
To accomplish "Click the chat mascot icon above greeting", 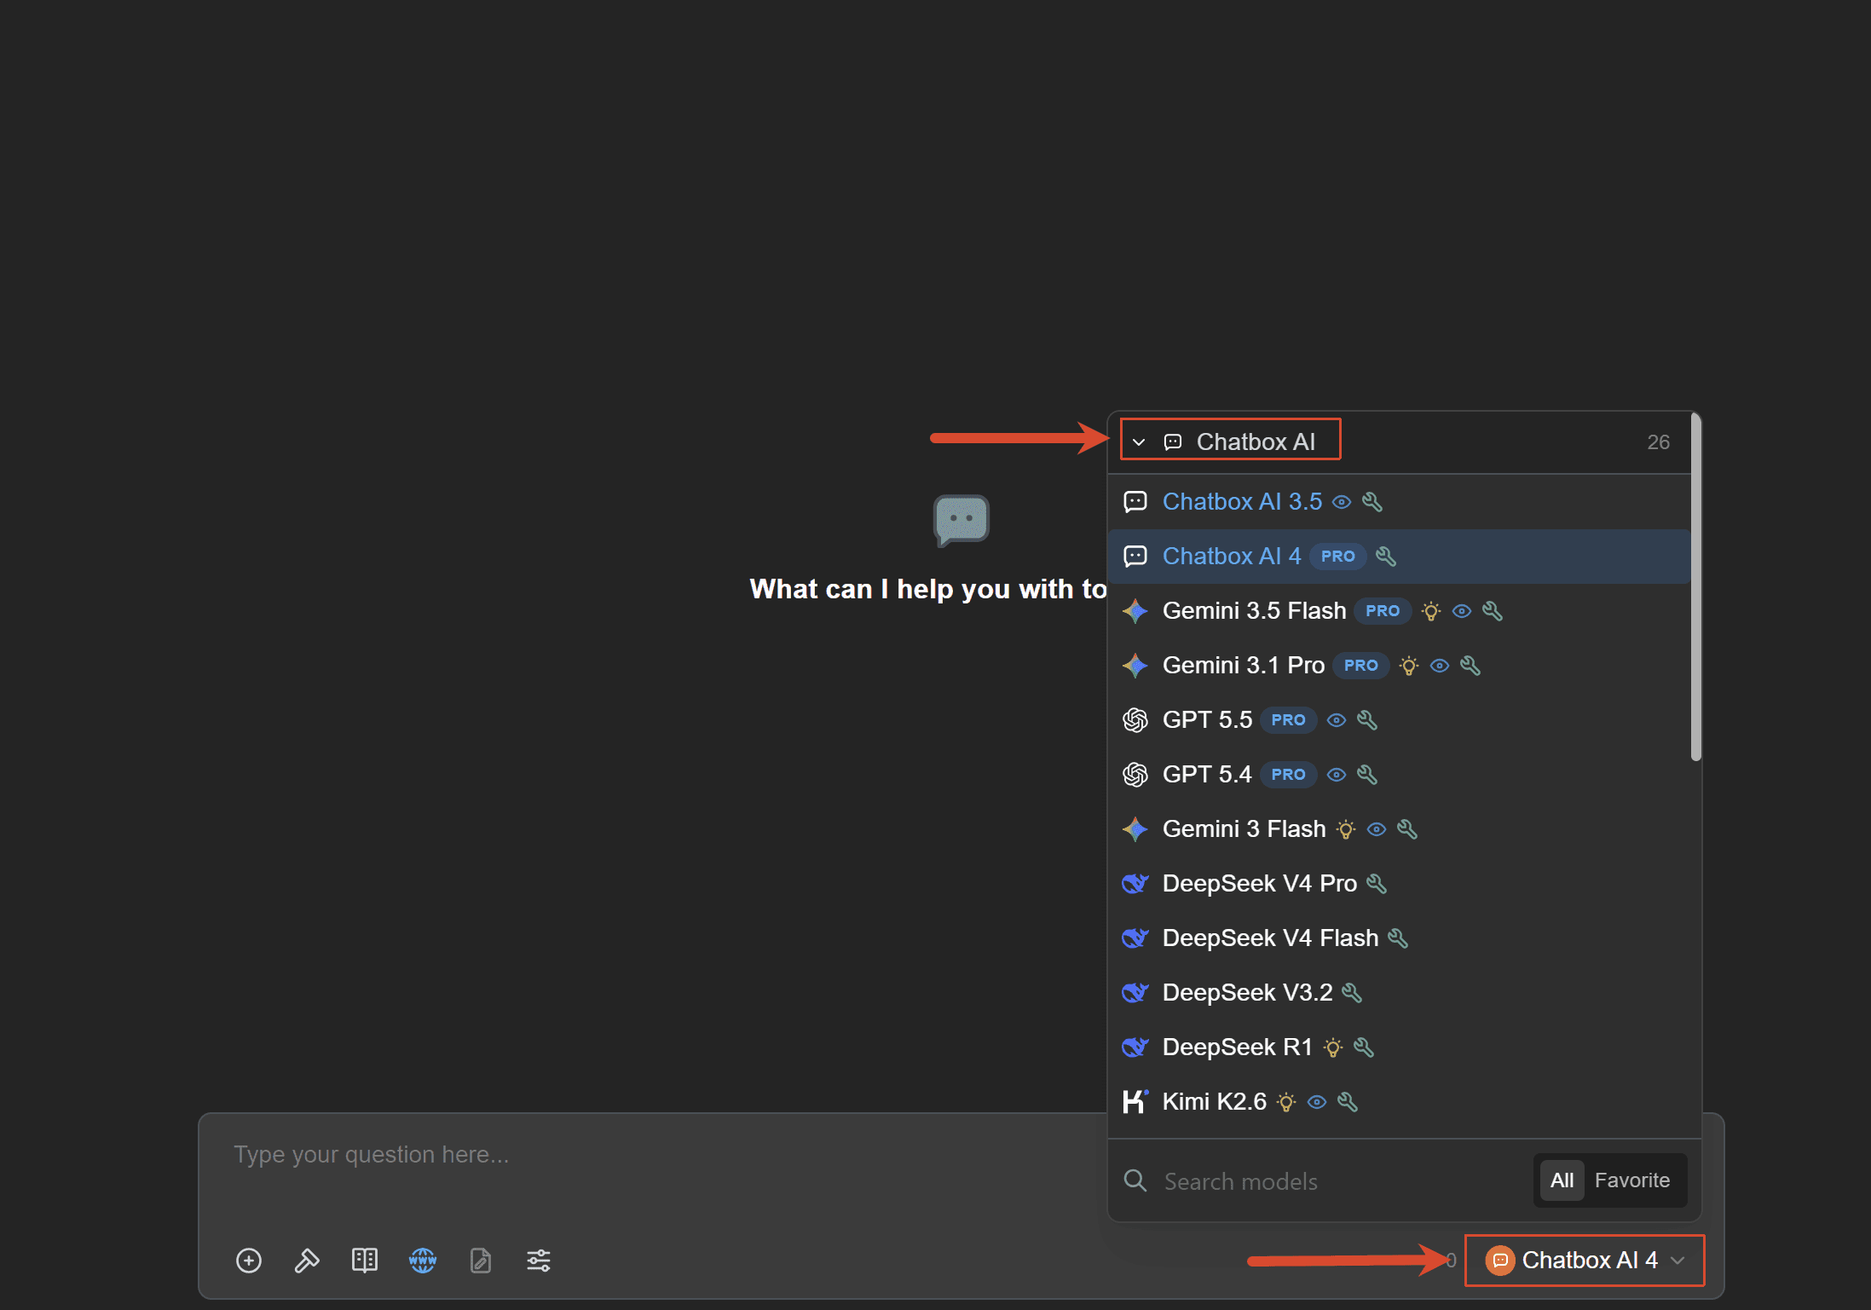I will [x=961, y=520].
